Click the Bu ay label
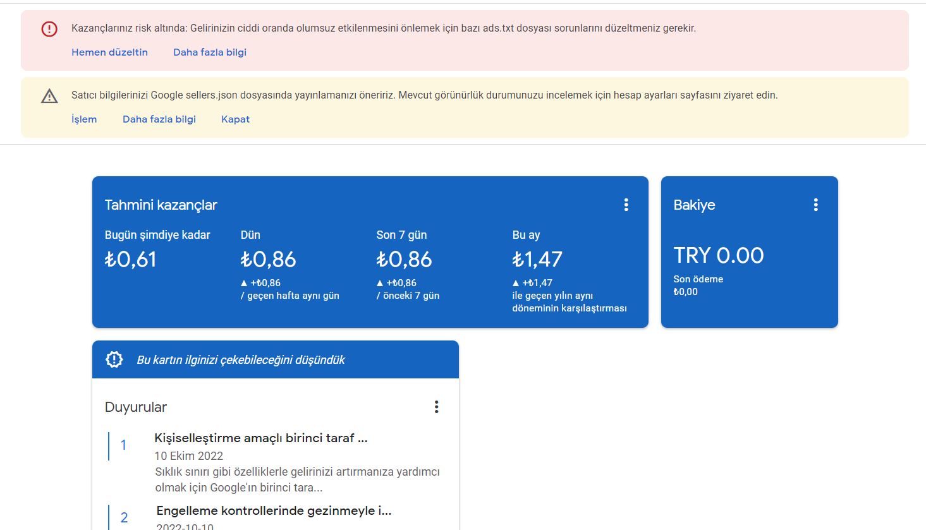This screenshot has height=530, width=926. (x=526, y=235)
